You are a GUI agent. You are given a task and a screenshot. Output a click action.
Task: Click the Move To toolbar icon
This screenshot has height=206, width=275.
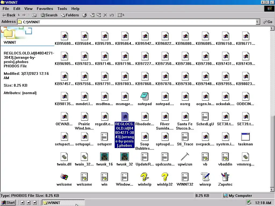click(x=92, y=15)
